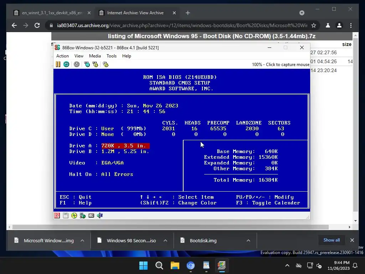Close the Internet Archive View Archive tab

(x=174, y=13)
